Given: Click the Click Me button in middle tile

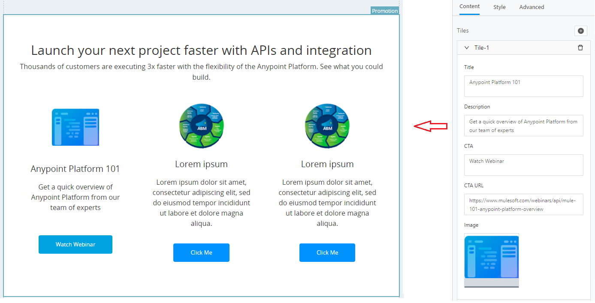Looking at the screenshot, I should [201, 252].
